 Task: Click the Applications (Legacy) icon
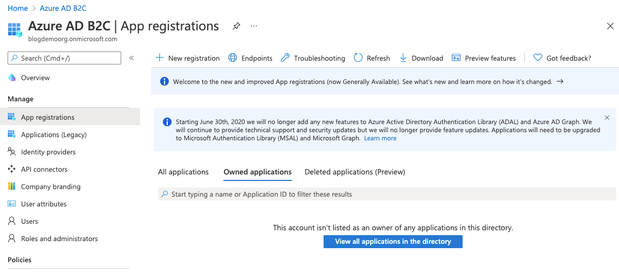[x=11, y=134]
